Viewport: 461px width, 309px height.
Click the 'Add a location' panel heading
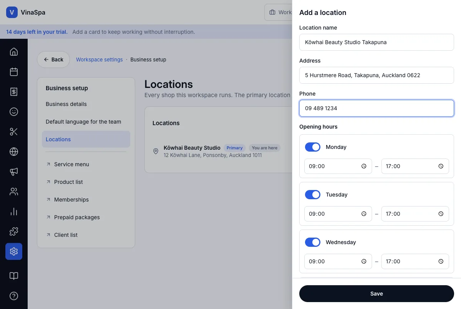coord(323,13)
